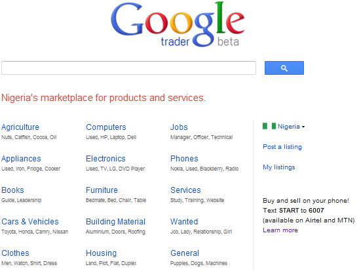Browse the Phones category

184,159
